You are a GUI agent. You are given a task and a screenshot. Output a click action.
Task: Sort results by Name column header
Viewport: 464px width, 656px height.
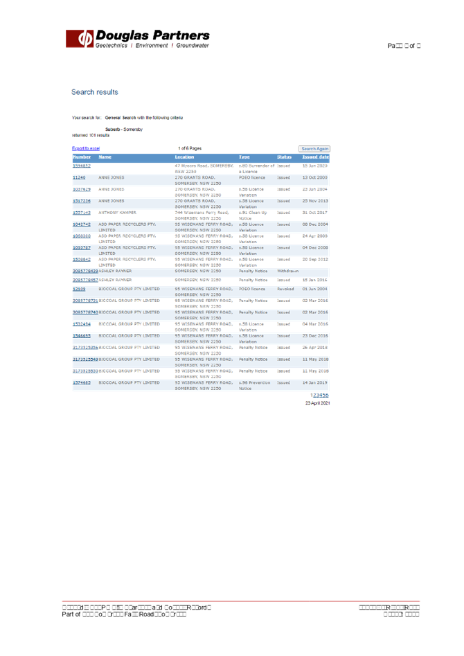click(x=105, y=157)
